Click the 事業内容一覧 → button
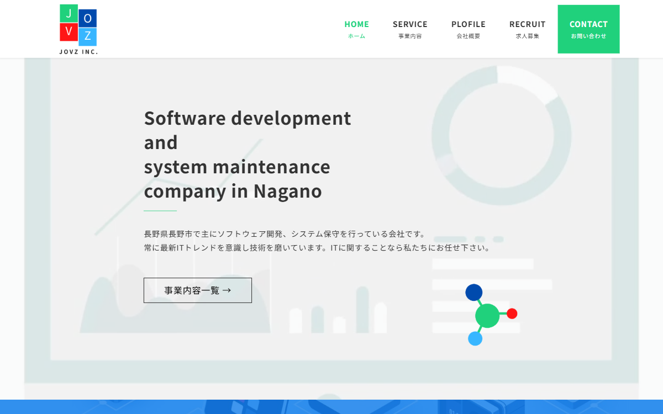 [198, 290]
